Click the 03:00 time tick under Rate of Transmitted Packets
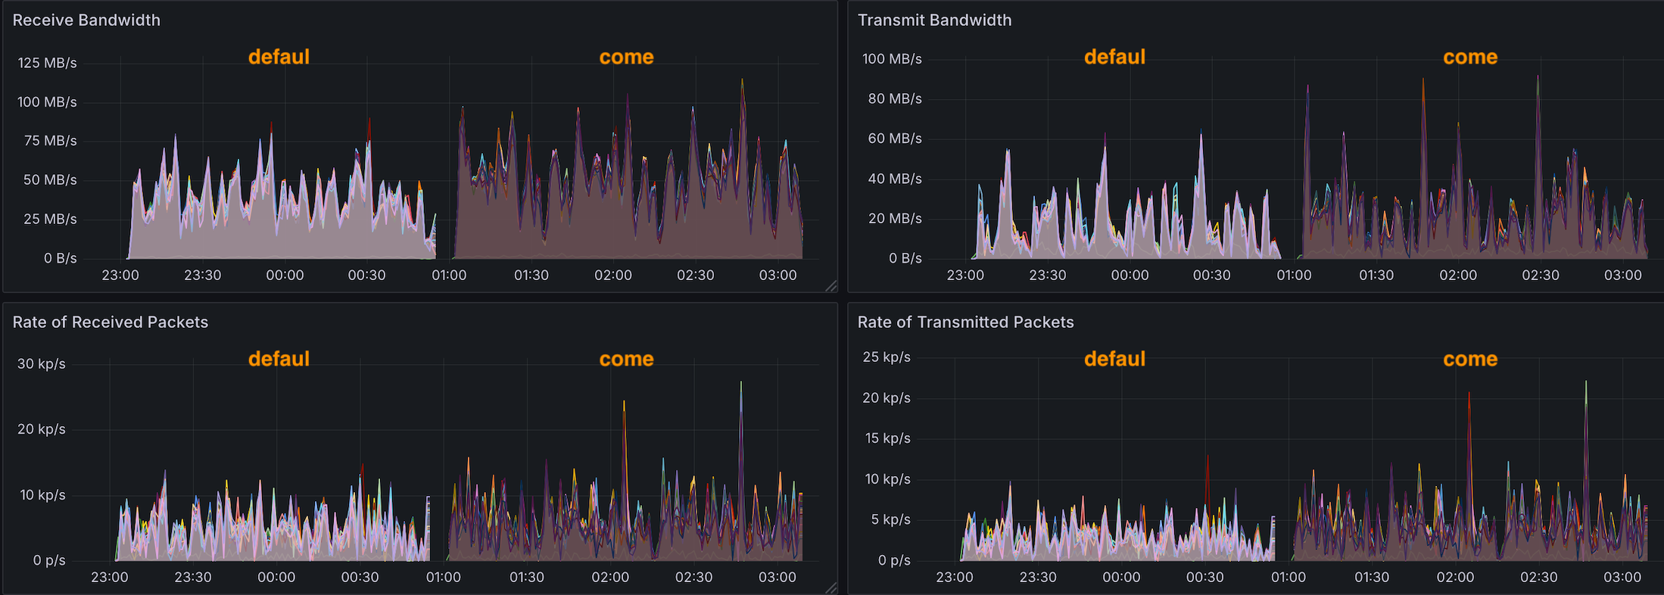This screenshot has width=1664, height=595. [x=1622, y=578]
